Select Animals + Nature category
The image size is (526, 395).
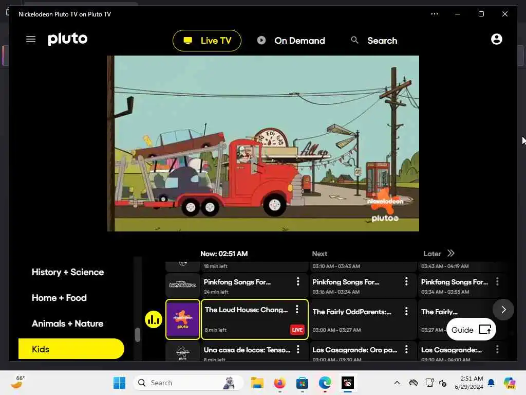pyautogui.click(x=67, y=324)
